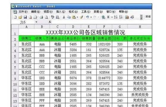
Task: Open the Paste options dropdown arrow
Action: (78, 17)
